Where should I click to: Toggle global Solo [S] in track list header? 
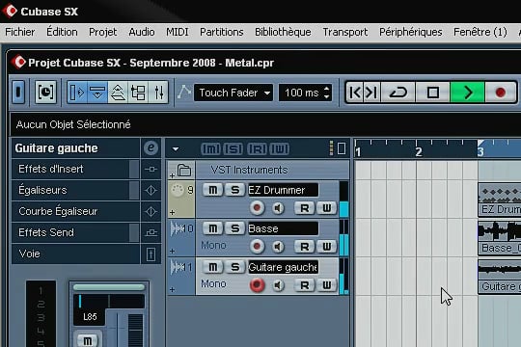point(233,149)
